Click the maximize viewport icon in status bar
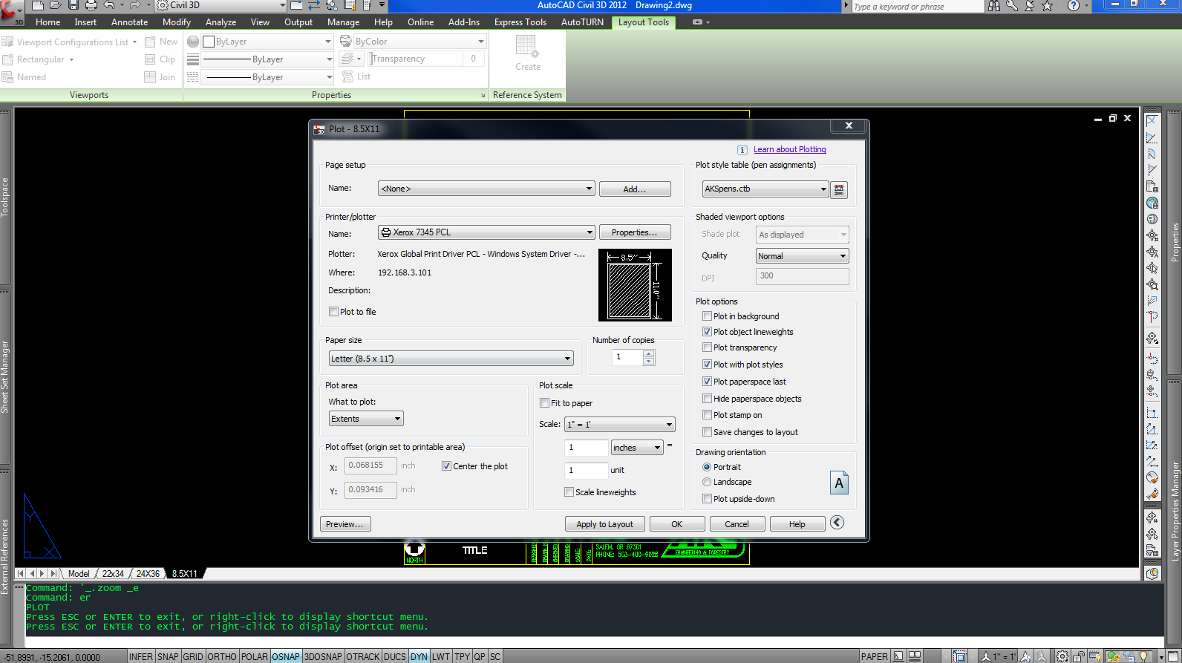The height and width of the screenshot is (663, 1182). (959, 656)
